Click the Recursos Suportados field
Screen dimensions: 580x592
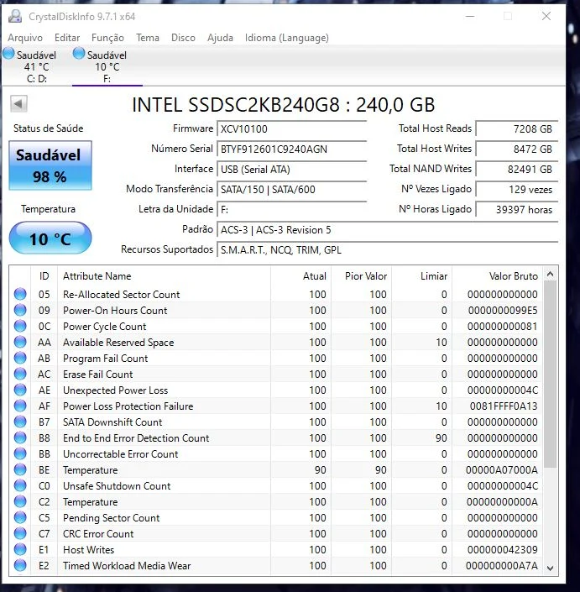pyautogui.click(x=388, y=250)
